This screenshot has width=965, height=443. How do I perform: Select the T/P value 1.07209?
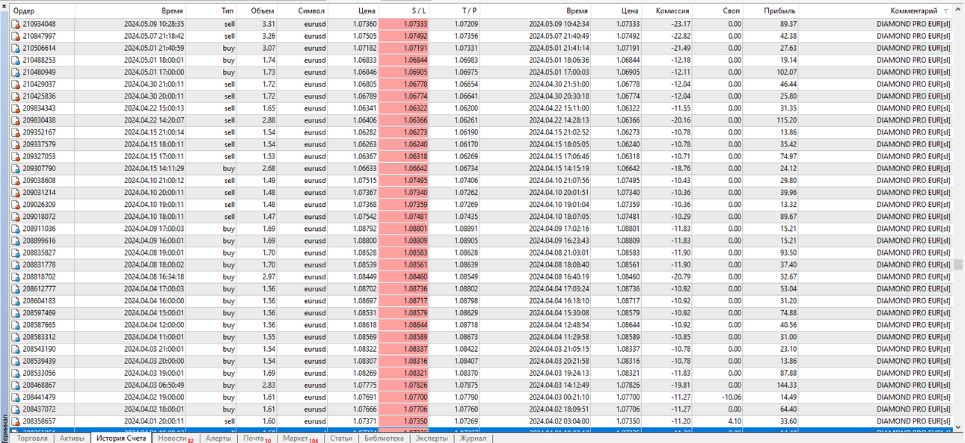click(466, 25)
